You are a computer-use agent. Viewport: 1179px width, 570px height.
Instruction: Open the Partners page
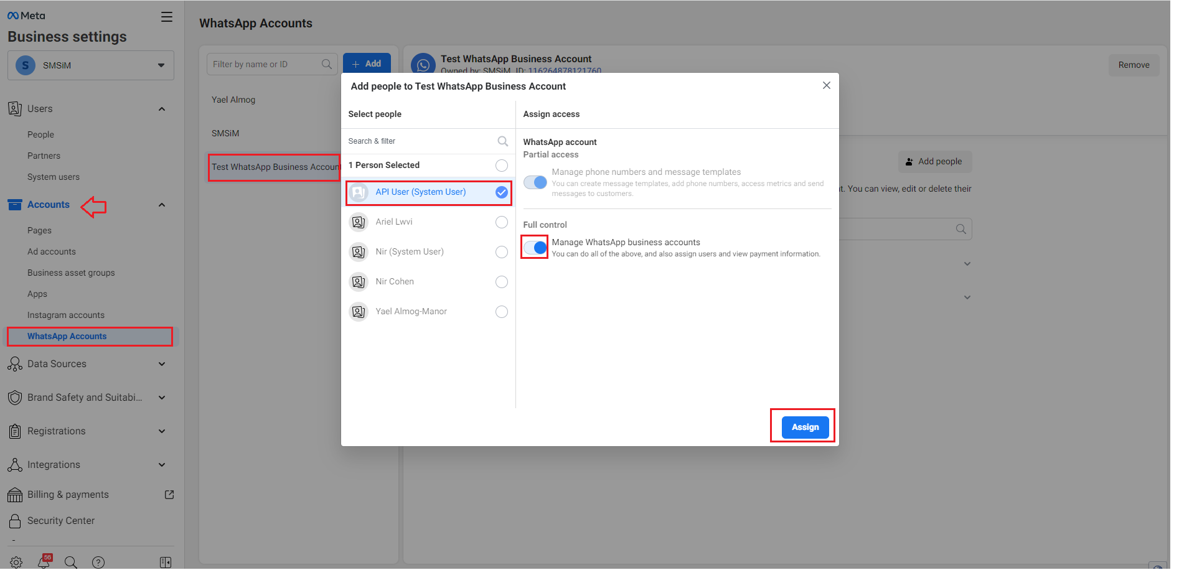point(44,156)
